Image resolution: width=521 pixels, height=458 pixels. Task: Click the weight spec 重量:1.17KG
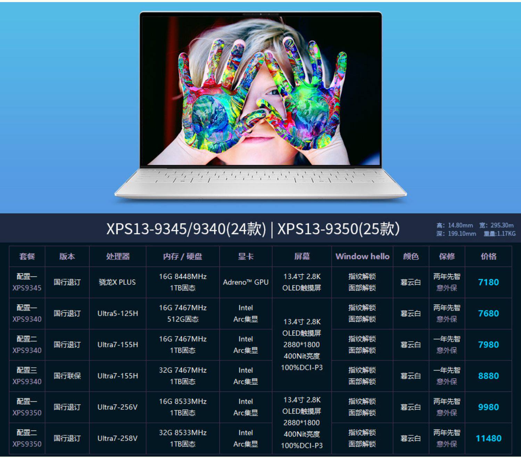pos(499,234)
